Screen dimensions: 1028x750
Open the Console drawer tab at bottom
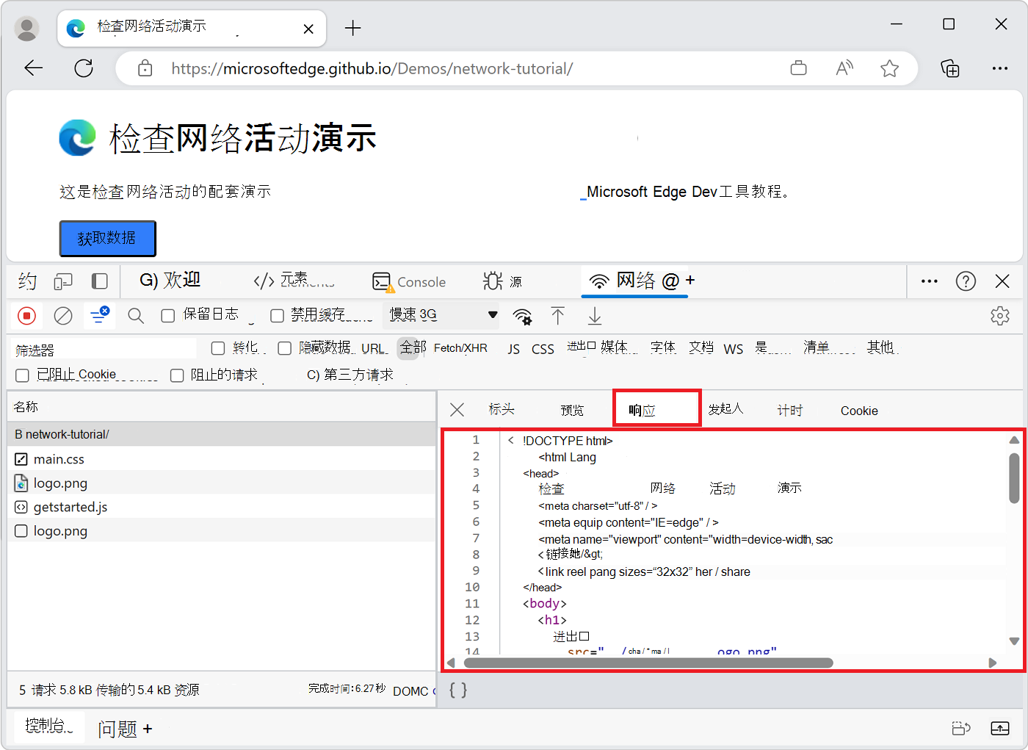[48, 726]
